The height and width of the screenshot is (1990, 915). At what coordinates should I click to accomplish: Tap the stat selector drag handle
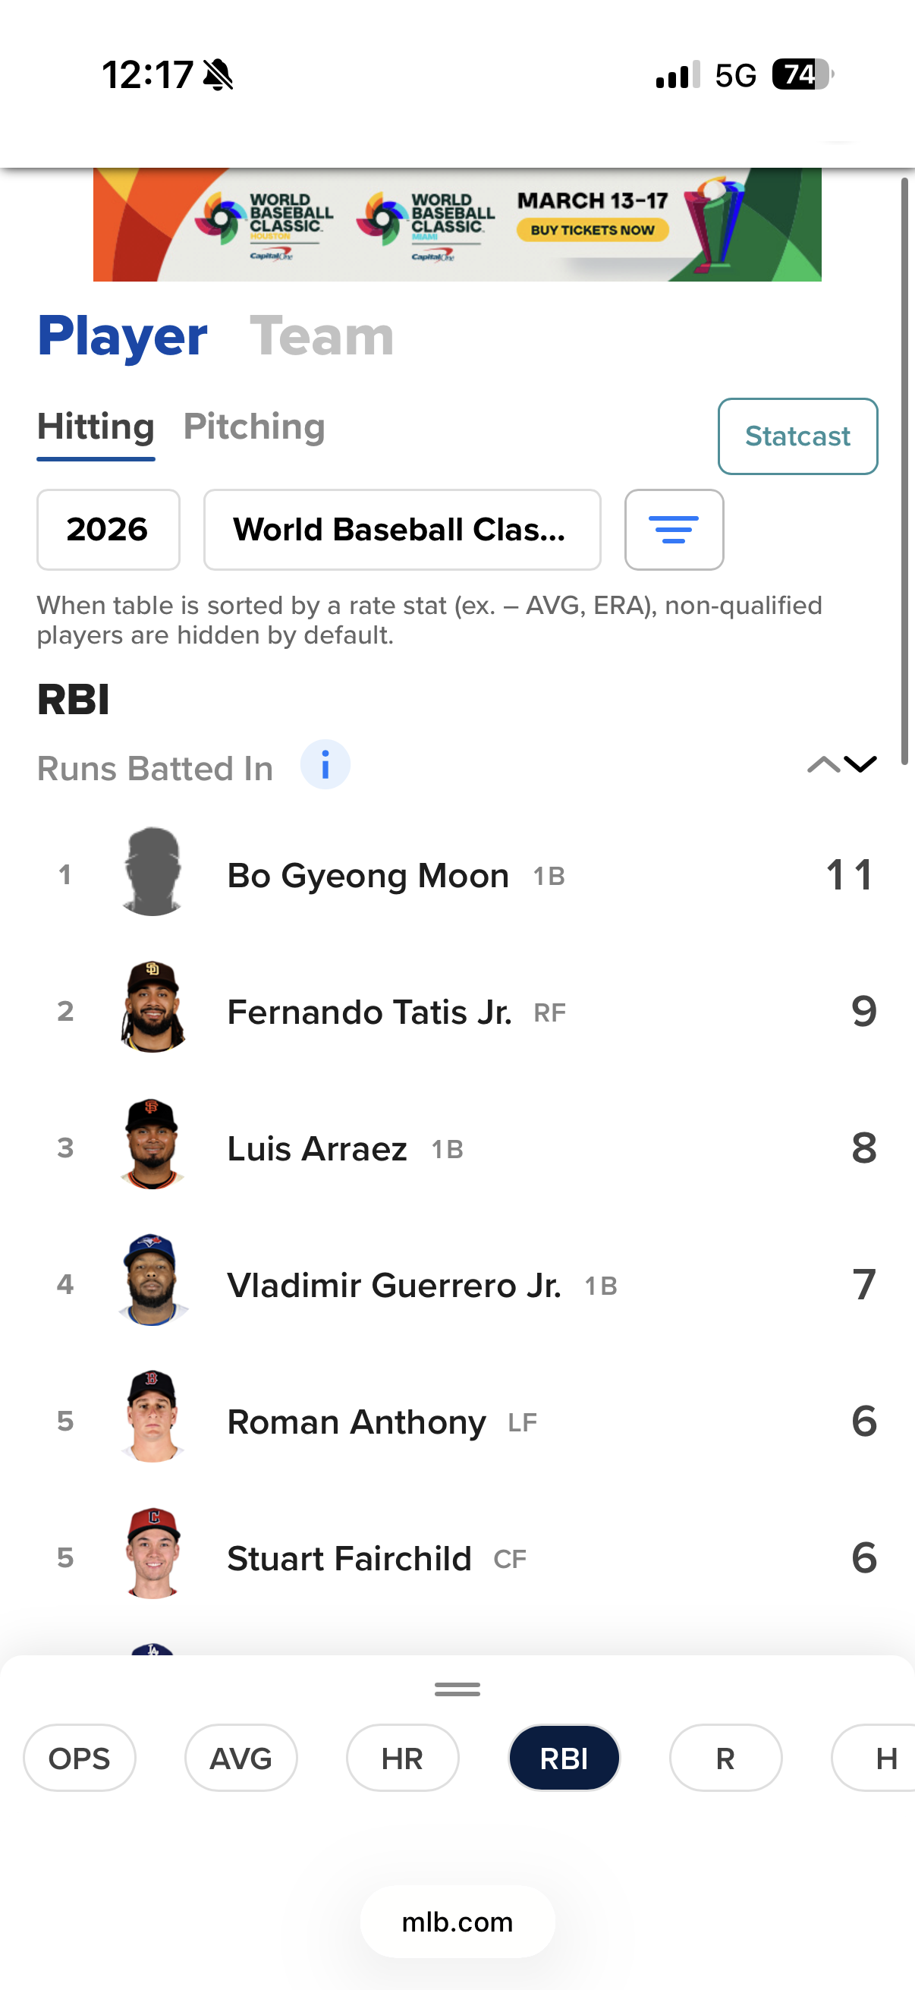tap(457, 1689)
